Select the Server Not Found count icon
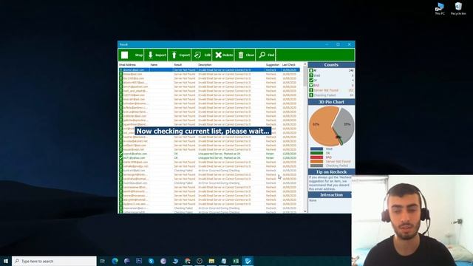 [x=311, y=90]
